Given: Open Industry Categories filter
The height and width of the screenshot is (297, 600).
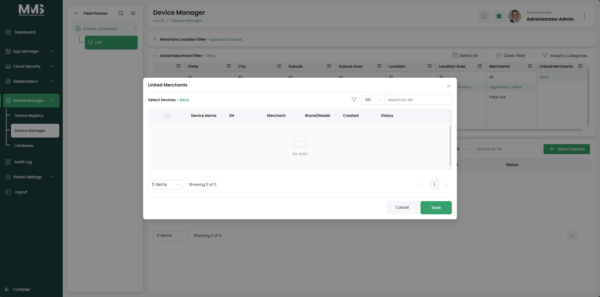Looking at the screenshot, I should (x=565, y=55).
